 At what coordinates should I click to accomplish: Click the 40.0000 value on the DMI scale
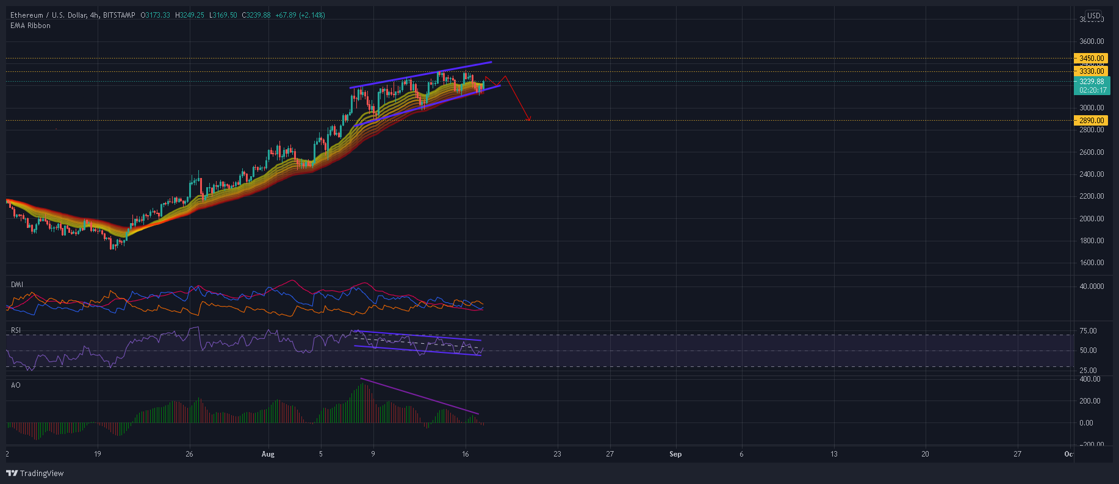(x=1092, y=286)
